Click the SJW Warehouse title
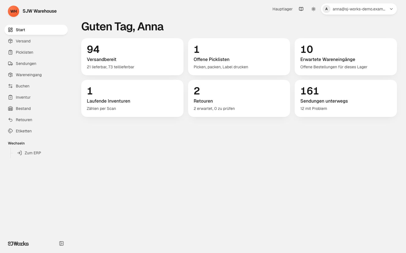The height and width of the screenshot is (253, 406). (39, 11)
